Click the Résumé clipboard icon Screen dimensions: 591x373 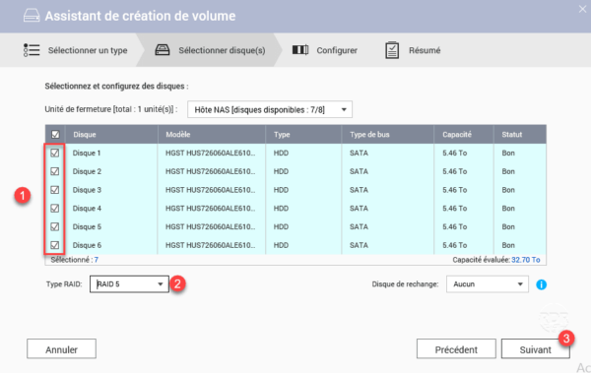coord(392,50)
